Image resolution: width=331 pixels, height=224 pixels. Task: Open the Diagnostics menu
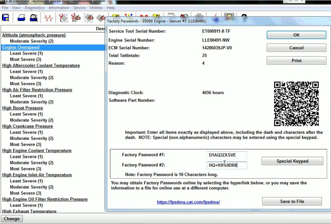[34, 8]
